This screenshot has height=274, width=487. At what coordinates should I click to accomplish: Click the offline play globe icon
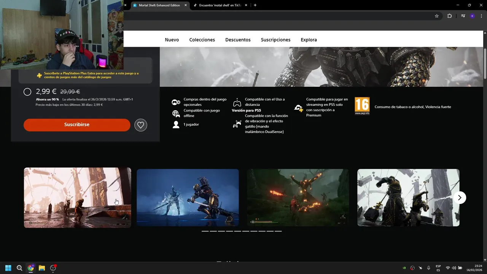click(x=176, y=113)
